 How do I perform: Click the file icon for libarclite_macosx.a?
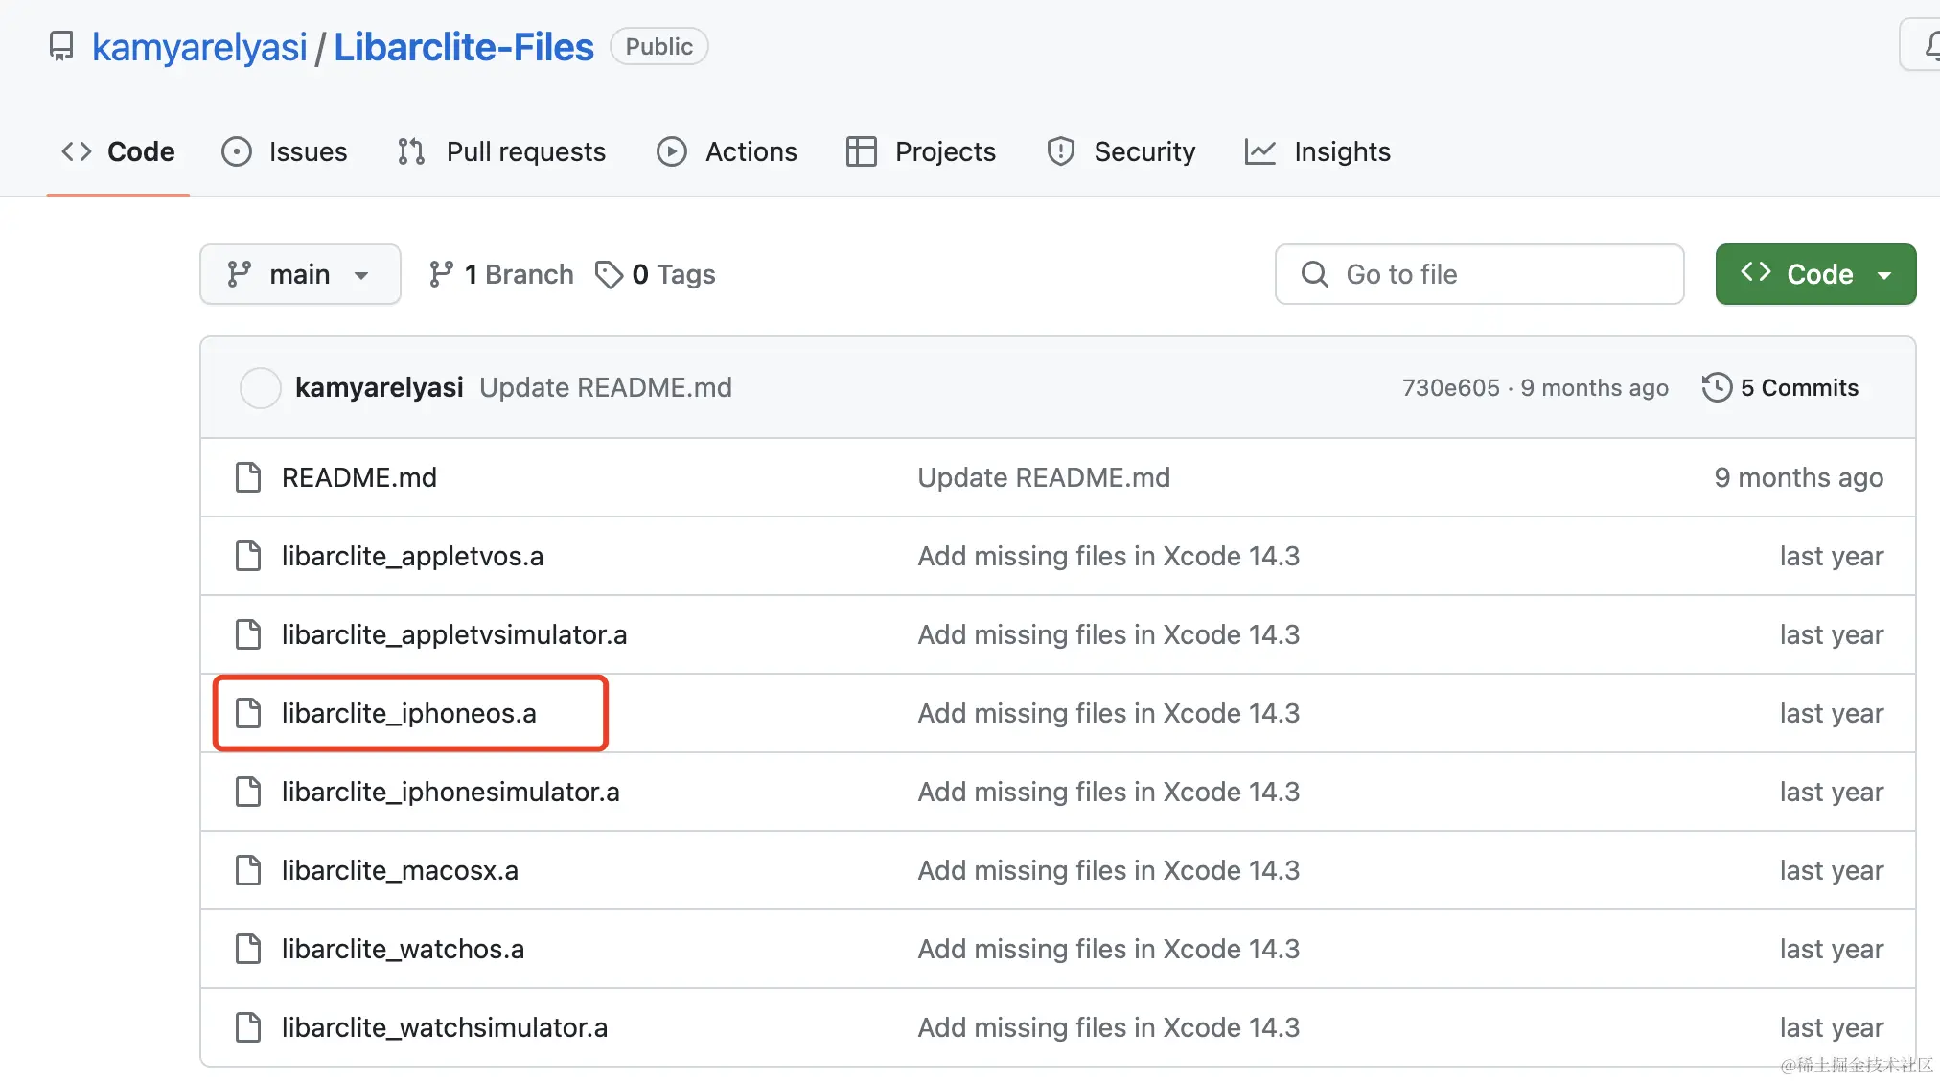coord(248,870)
